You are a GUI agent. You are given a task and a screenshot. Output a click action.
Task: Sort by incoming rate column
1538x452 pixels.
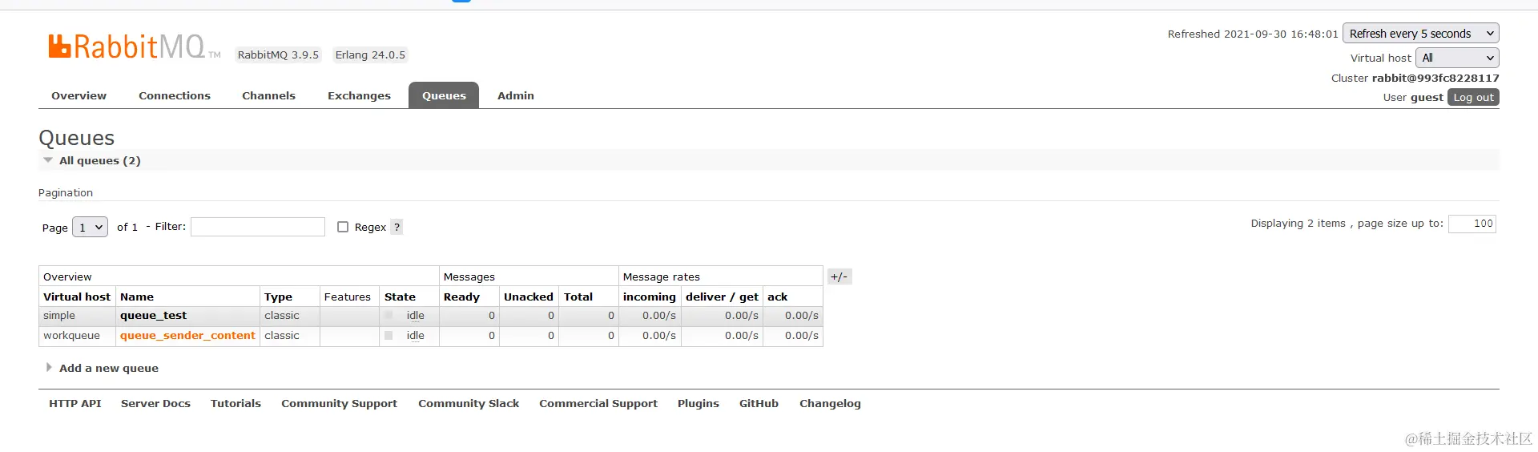[650, 297]
